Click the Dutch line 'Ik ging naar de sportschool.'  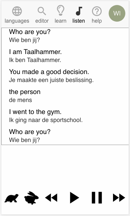coord(46,120)
